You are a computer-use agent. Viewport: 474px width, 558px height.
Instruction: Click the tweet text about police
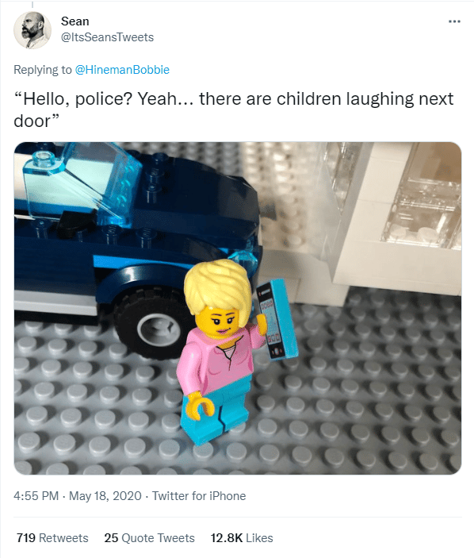tap(234, 110)
